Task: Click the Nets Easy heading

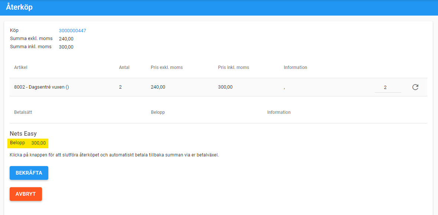Action: coord(23,133)
